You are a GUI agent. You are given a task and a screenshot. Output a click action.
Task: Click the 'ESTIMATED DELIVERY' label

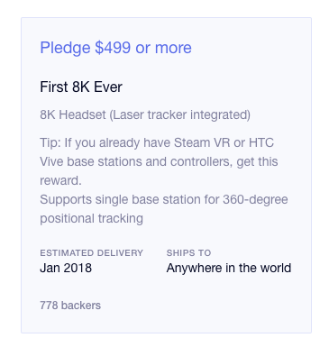pos(91,253)
